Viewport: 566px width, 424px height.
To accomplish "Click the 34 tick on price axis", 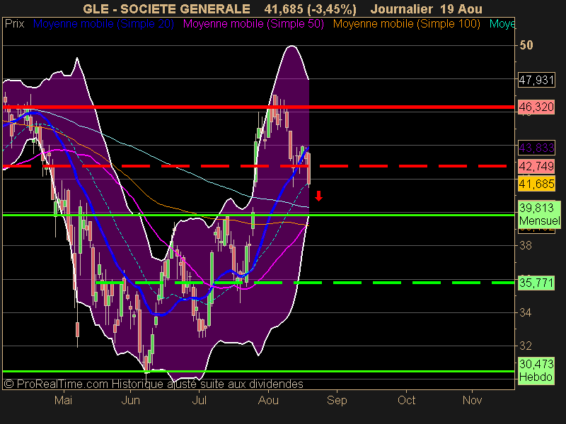I will pos(526,312).
